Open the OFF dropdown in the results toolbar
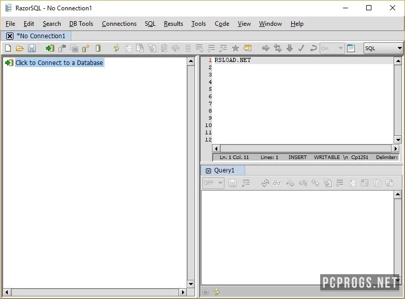 pos(213,183)
